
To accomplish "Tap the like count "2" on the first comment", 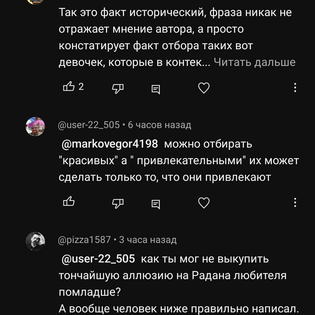I will 81,87.
